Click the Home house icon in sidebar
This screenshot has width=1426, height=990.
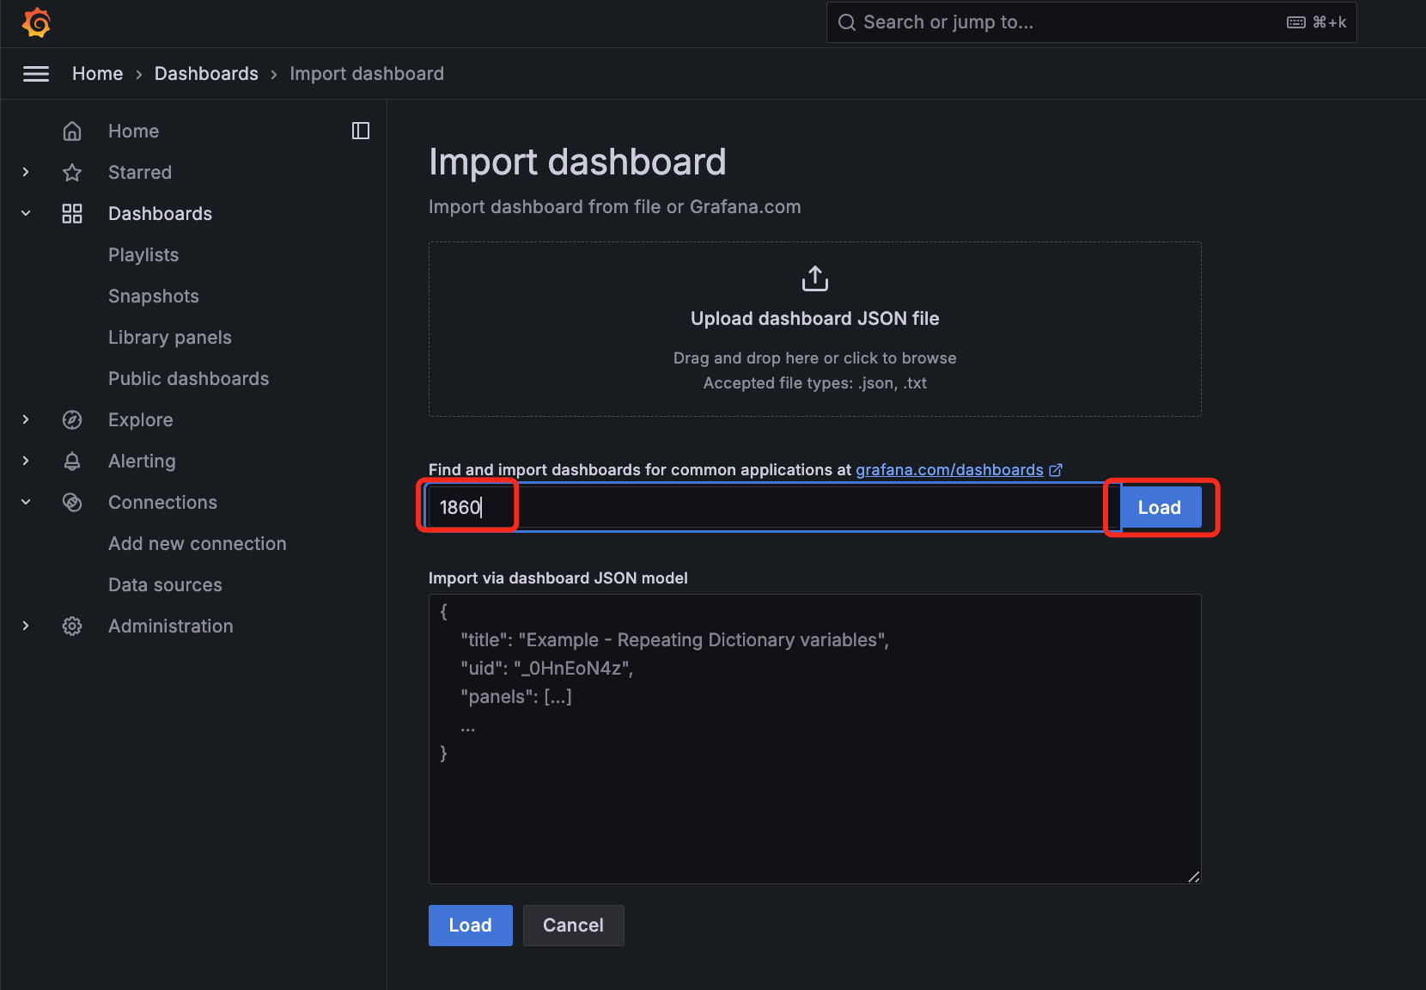coord(72,131)
